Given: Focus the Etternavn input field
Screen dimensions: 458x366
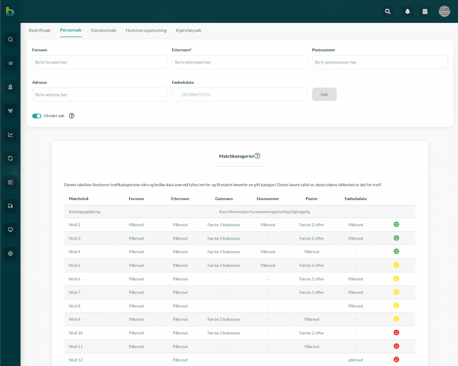Looking at the screenshot, I should tap(240, 62).
